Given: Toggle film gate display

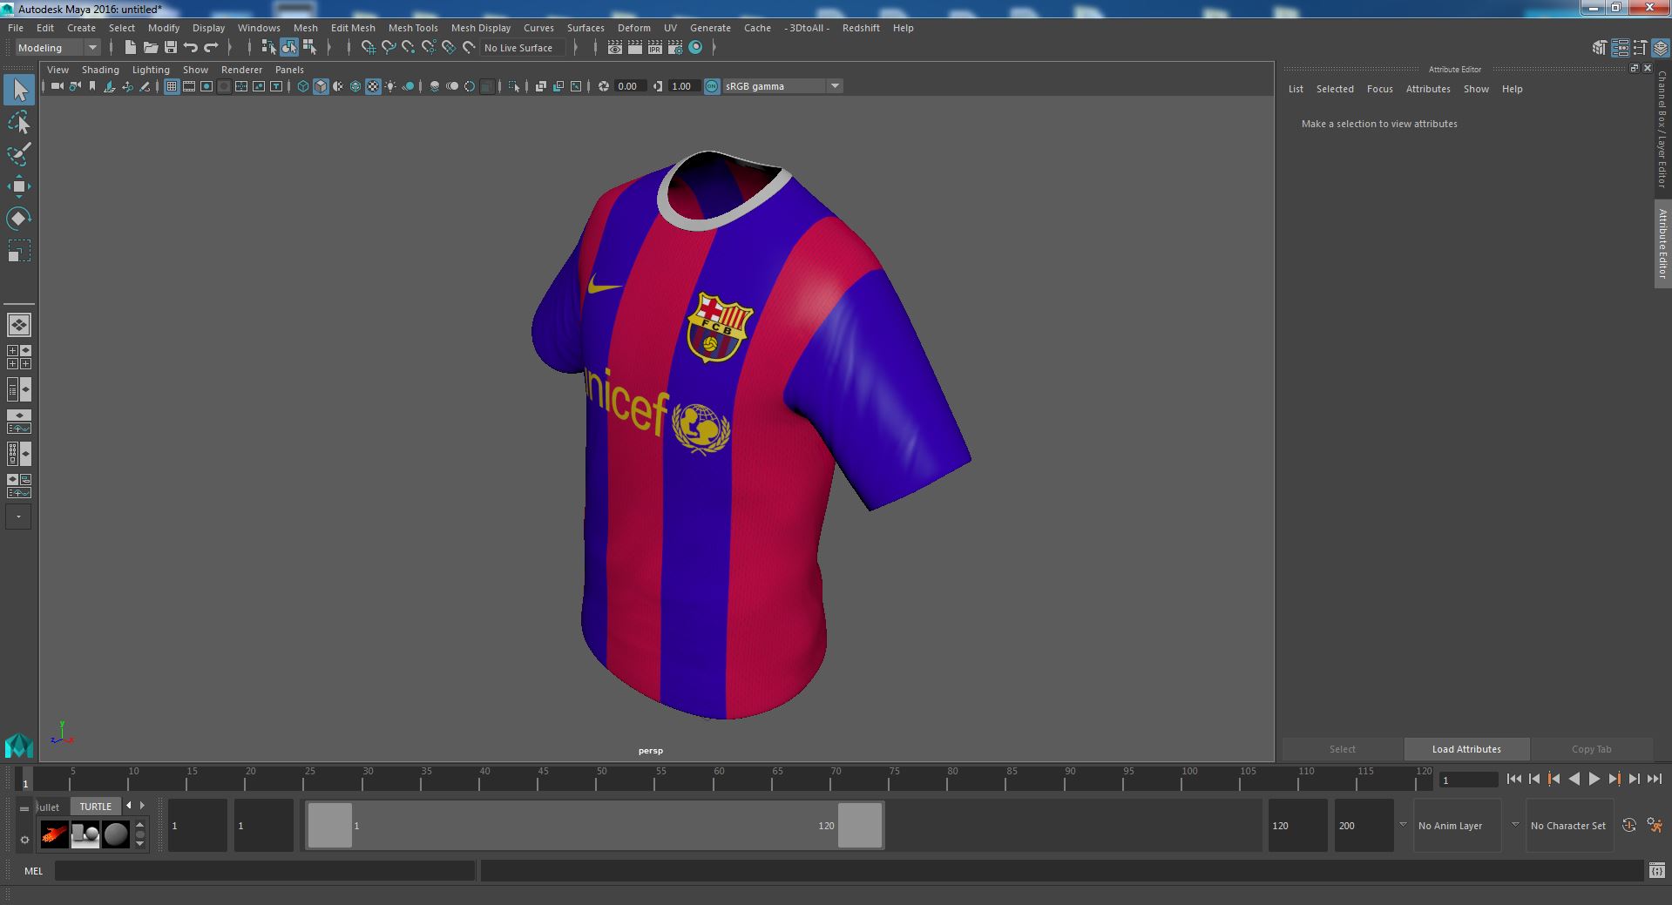Looking at the screenshot, I should coord(189,86).
